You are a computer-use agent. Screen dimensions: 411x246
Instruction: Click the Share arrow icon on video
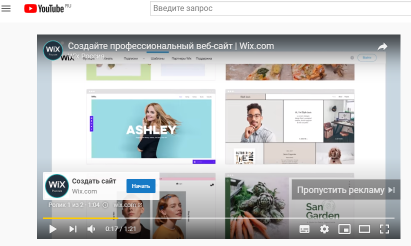tap(382, 46)
